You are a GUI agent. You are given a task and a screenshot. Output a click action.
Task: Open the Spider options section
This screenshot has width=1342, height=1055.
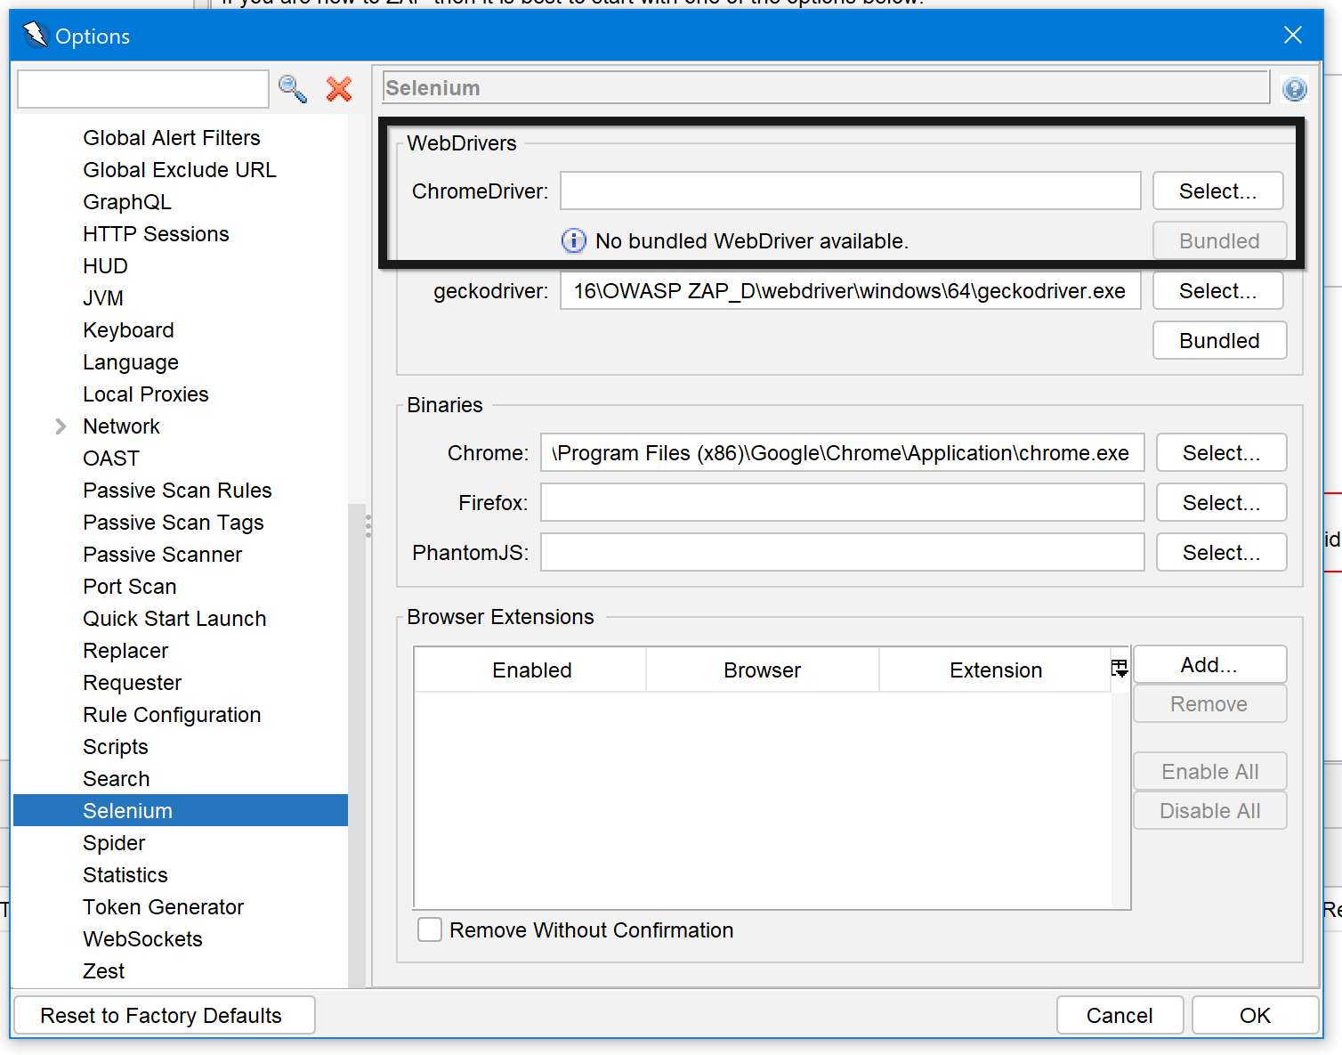click(x=114, y=842)
